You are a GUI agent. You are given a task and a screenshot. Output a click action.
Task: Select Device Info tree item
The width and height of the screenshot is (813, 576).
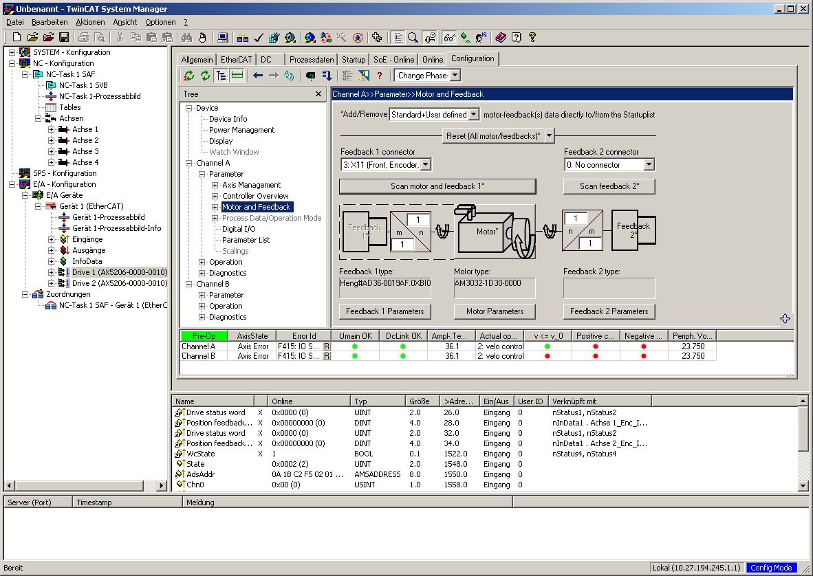click(228, 119)
